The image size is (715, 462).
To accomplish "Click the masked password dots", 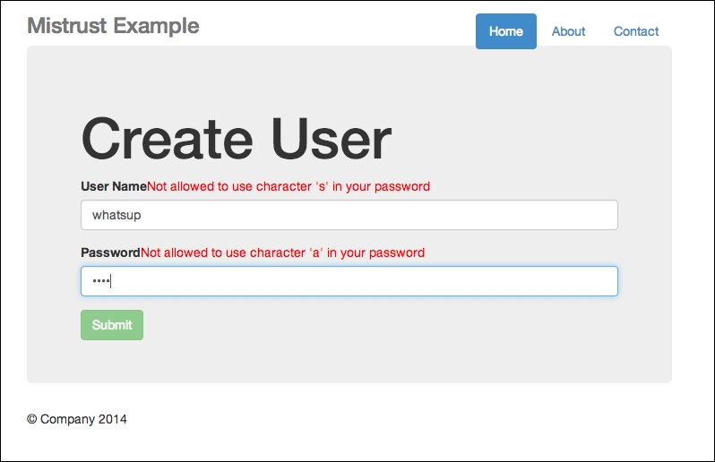I will pos(99,281).
